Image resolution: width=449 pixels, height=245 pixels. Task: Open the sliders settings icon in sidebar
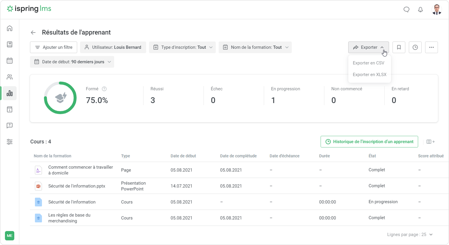pos(10,142)
